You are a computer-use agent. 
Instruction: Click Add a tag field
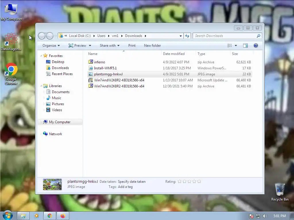pos(125,187)
